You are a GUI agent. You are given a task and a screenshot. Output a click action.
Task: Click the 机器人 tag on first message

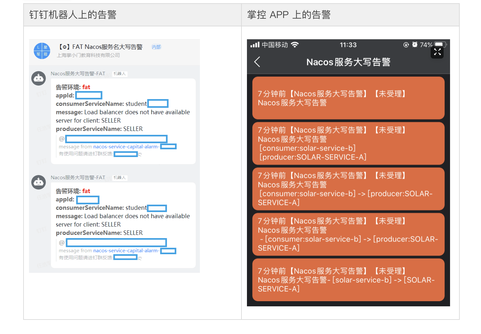click(120, 74)
